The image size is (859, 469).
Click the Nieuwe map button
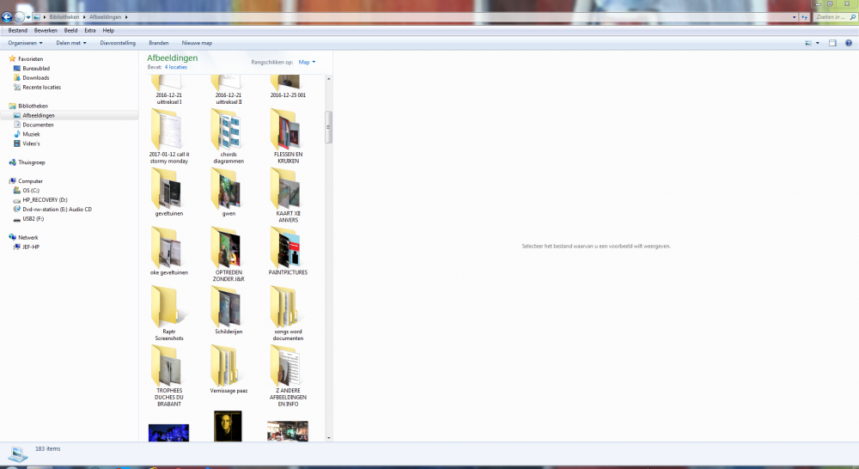[197, 43]
